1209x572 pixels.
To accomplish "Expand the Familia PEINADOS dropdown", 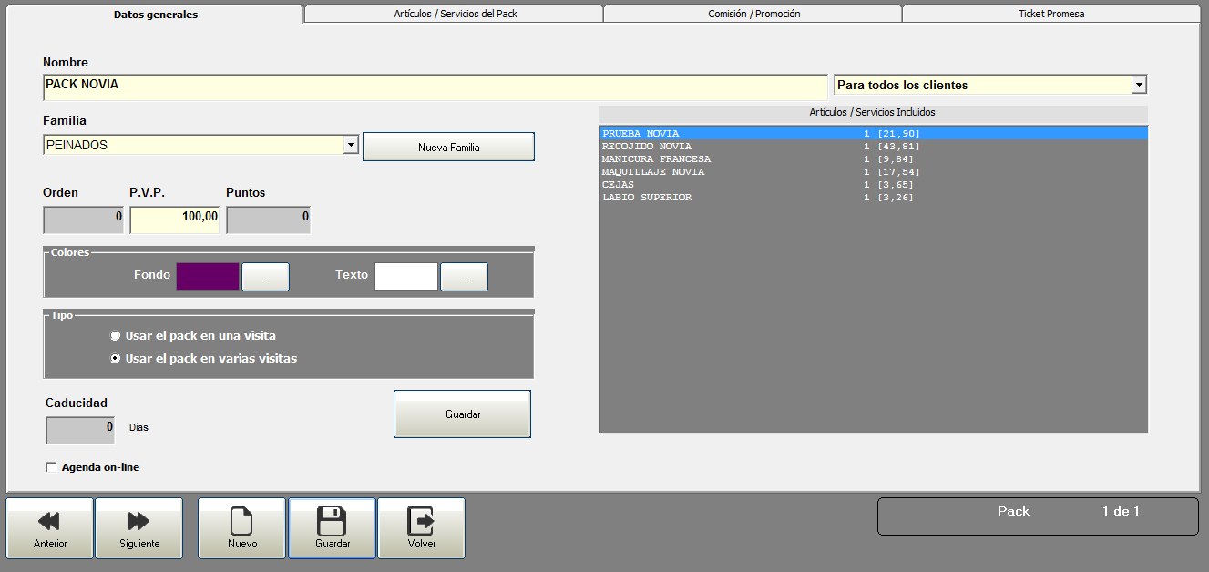I will [x=351, y=145].
